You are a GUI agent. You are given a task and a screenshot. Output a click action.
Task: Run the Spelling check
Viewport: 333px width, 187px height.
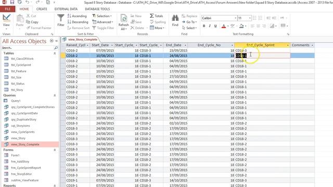tap(158, 22)
